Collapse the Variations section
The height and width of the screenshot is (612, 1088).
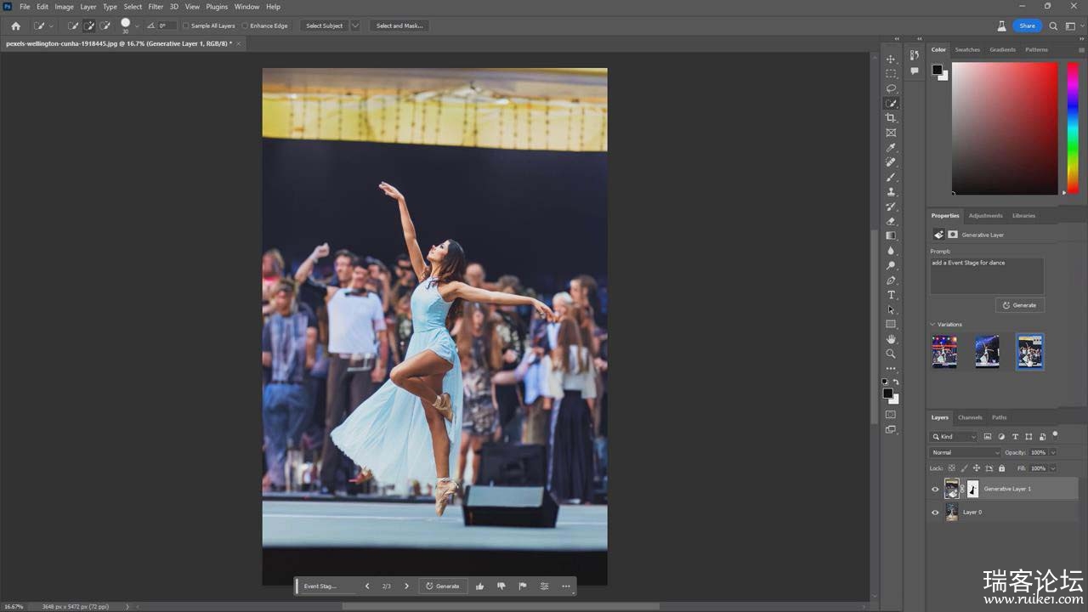932,325
